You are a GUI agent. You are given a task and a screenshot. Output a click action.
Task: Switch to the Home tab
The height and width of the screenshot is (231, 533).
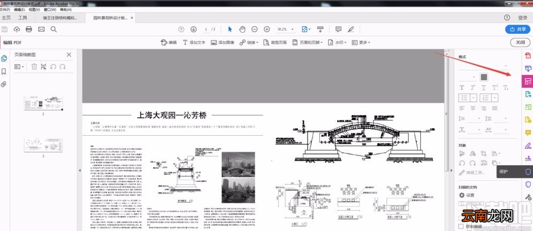point(6,18)
